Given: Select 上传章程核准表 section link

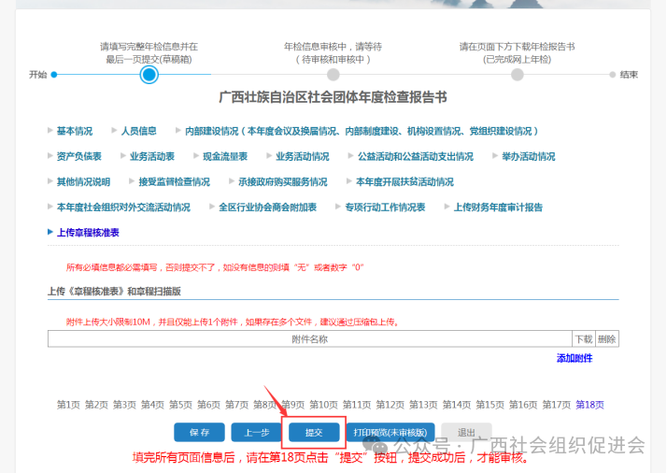Looking at the screenshot, I should point(88,232).
